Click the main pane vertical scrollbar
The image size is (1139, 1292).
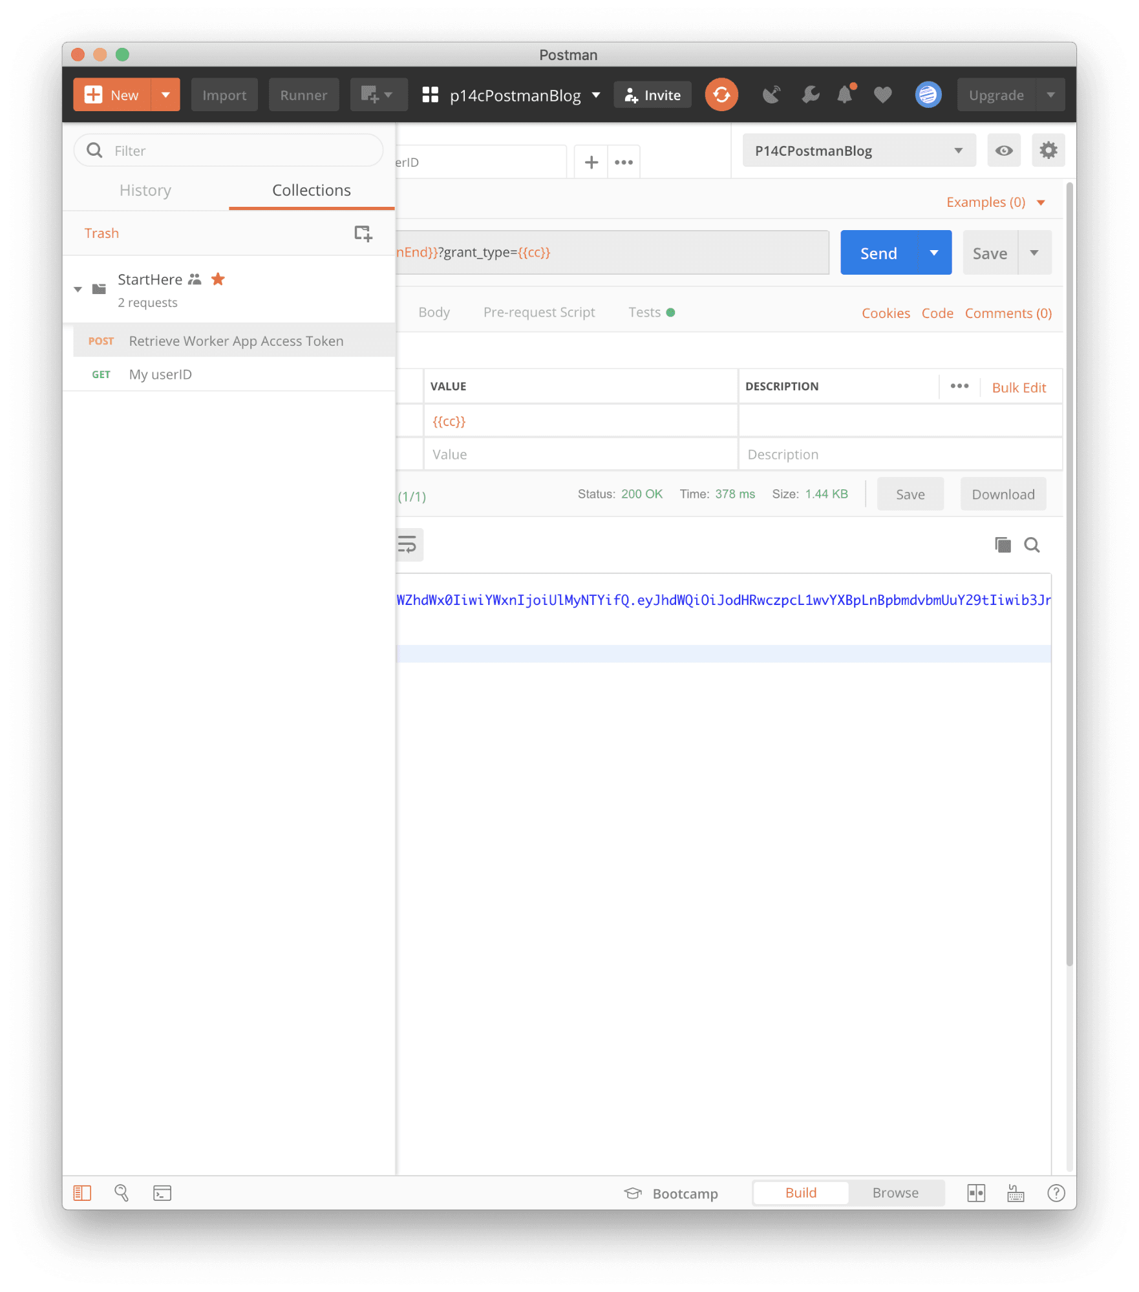(1070, 575)
